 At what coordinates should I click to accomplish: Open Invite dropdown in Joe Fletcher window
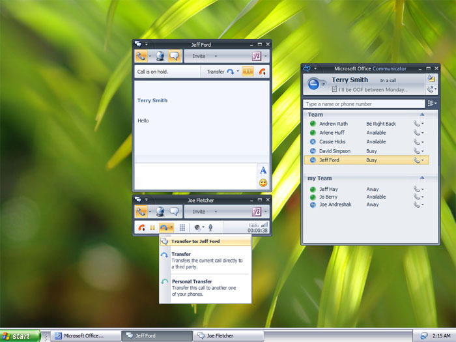pos(205,212)
